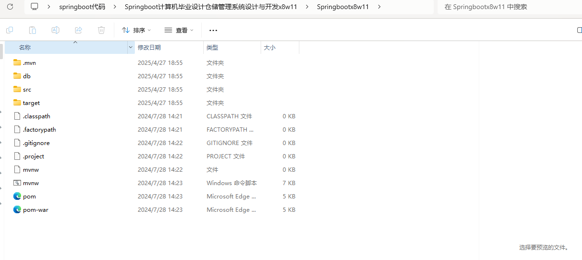Screen dimensions: 582x260
Task: Select the .gitignore file icon
Action: 18,143
